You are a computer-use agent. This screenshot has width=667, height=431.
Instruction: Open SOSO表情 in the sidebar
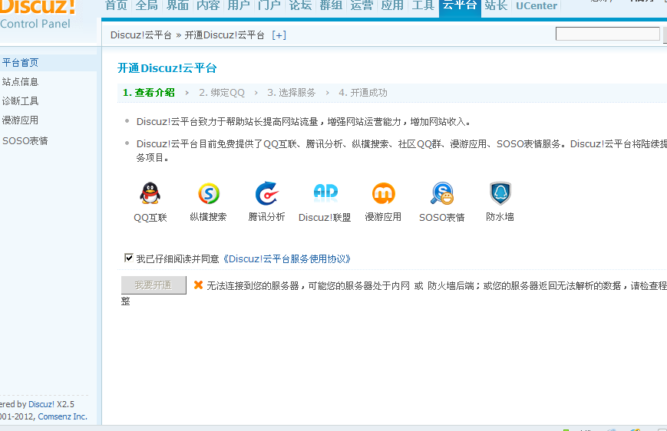click(25, 140)
